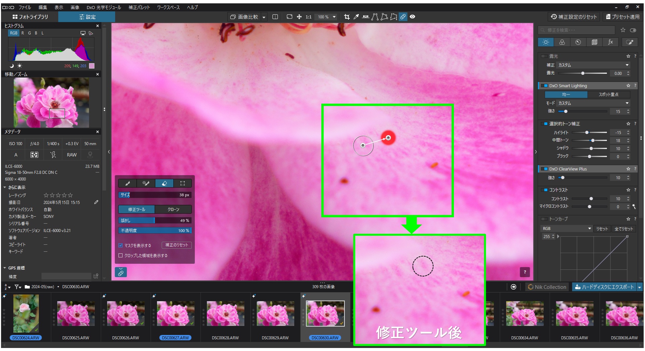Viewport: 645px width, 351px height.
Task: Show highlight clipping sun icon
Action: (20, 66)
